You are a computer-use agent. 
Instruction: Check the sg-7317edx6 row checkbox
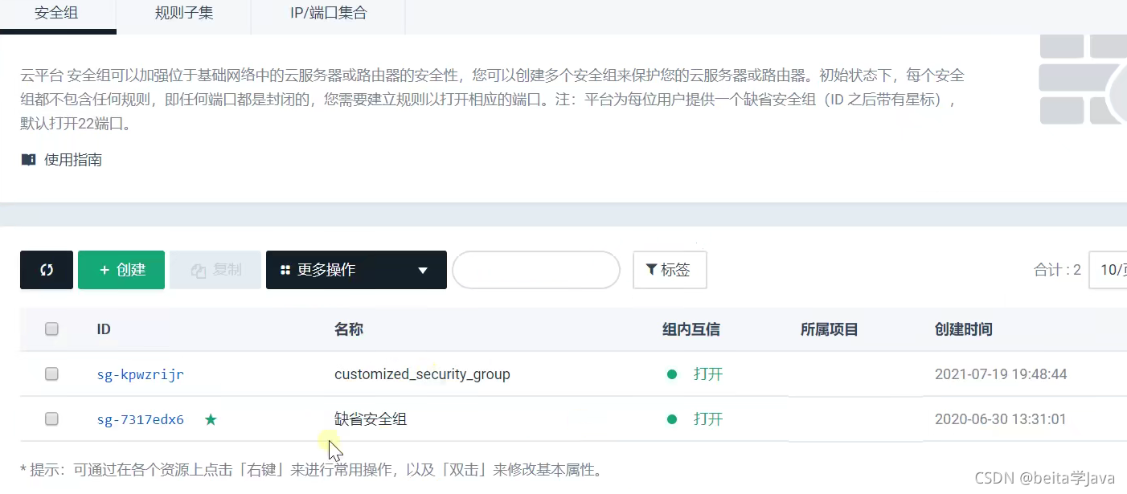pos(51,418)
